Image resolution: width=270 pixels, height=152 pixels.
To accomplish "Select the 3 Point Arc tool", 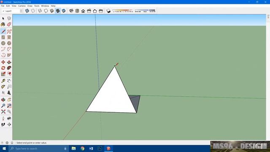I will tap(3, 55).
